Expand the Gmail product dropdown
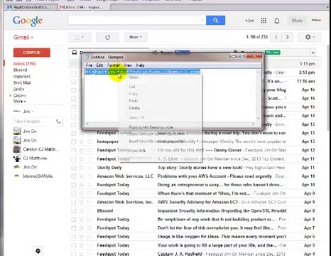The height and width of the screenshot is (256, 331). (x=23, y=38)
